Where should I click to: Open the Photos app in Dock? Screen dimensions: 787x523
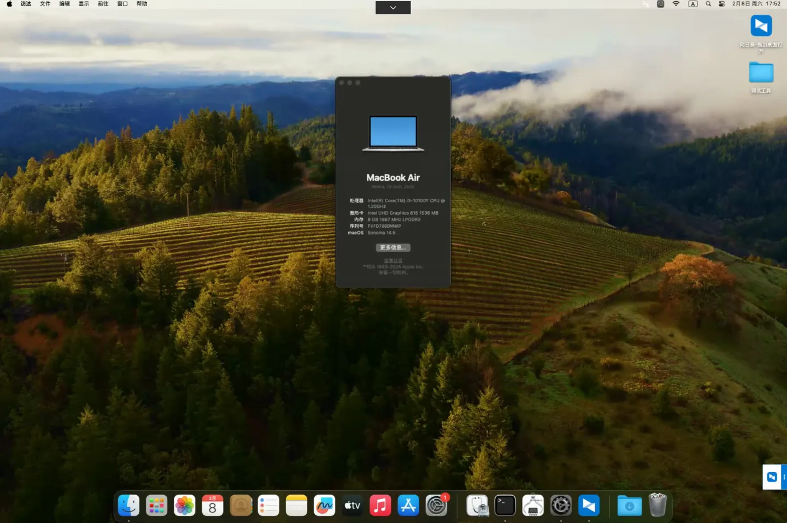(185, 506)
